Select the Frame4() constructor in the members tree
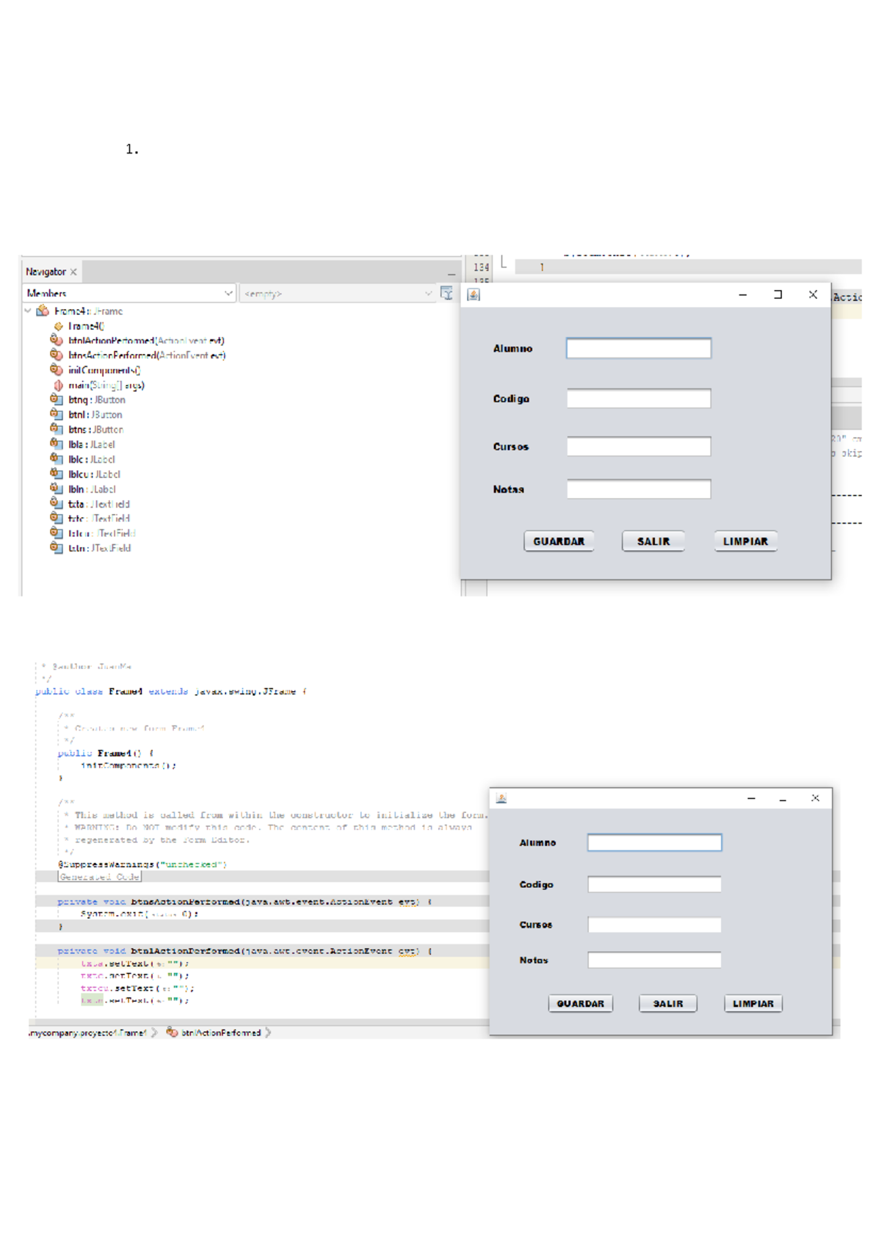The height and width of the screenshot is (1247, 881). 86,326
